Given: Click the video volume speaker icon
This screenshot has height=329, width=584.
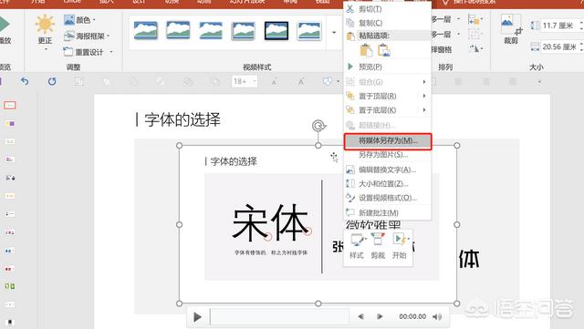Looking at the screenshot, I should point(437,317).
